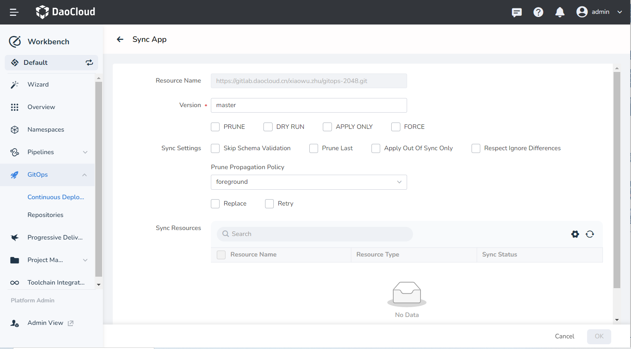Enable the PRUNE checkbox

coord(215,127)
